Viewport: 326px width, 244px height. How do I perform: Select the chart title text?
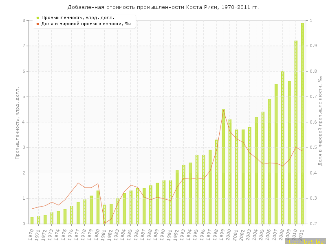coord(163,7)
